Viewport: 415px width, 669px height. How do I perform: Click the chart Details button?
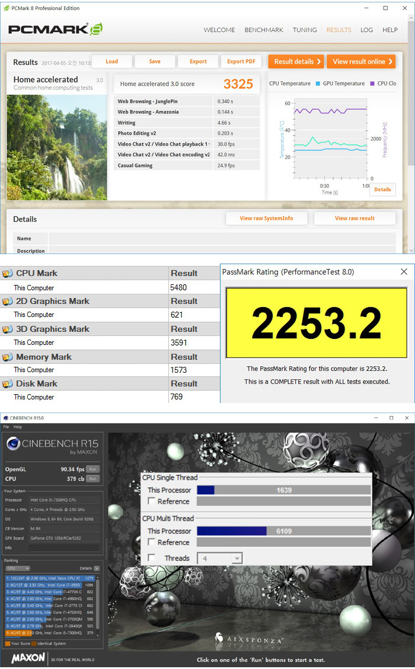(382, 189)
